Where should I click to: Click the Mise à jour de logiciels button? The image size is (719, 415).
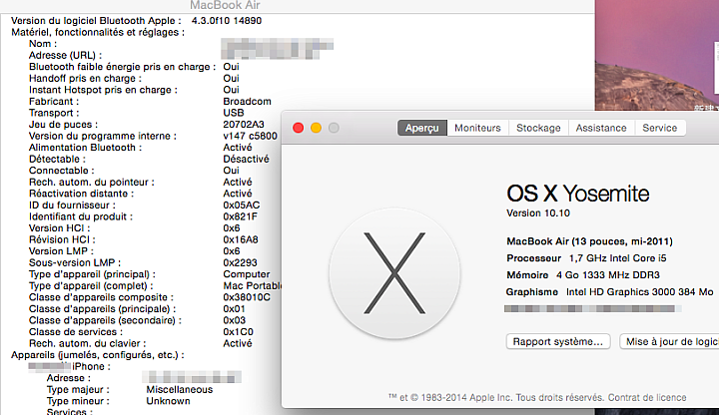[669, 342]
